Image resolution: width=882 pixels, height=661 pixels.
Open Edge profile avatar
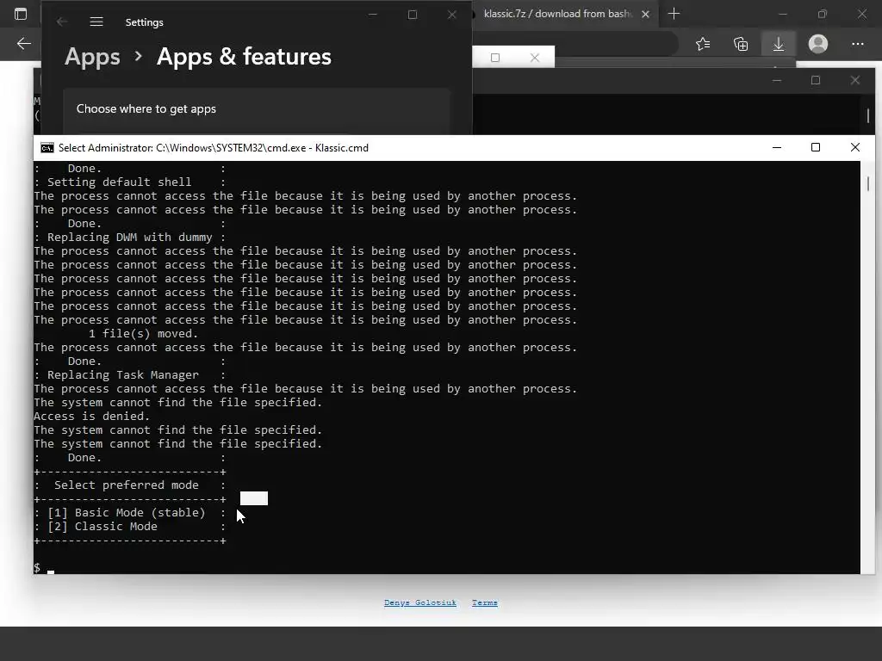coord(818,44)
